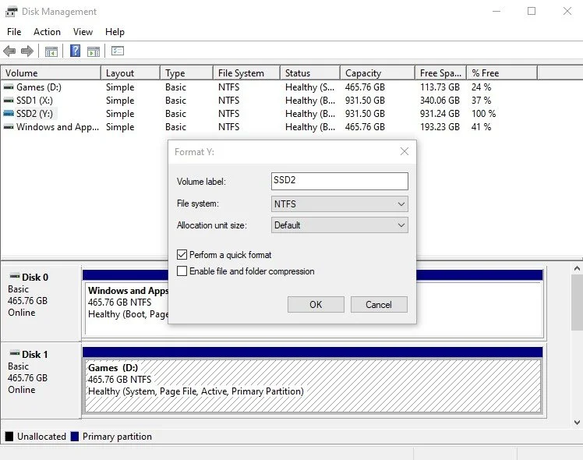Enable file and folder compression checkbox
583x460 pixels.
coord(182,271)
